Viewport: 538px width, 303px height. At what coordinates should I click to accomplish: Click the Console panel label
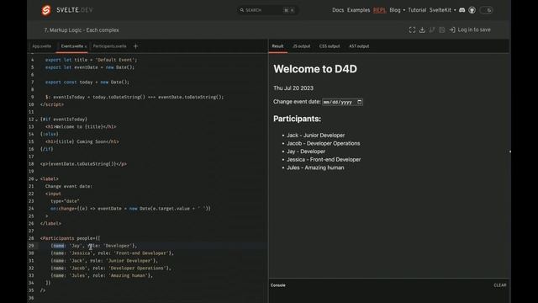(278, 285)
